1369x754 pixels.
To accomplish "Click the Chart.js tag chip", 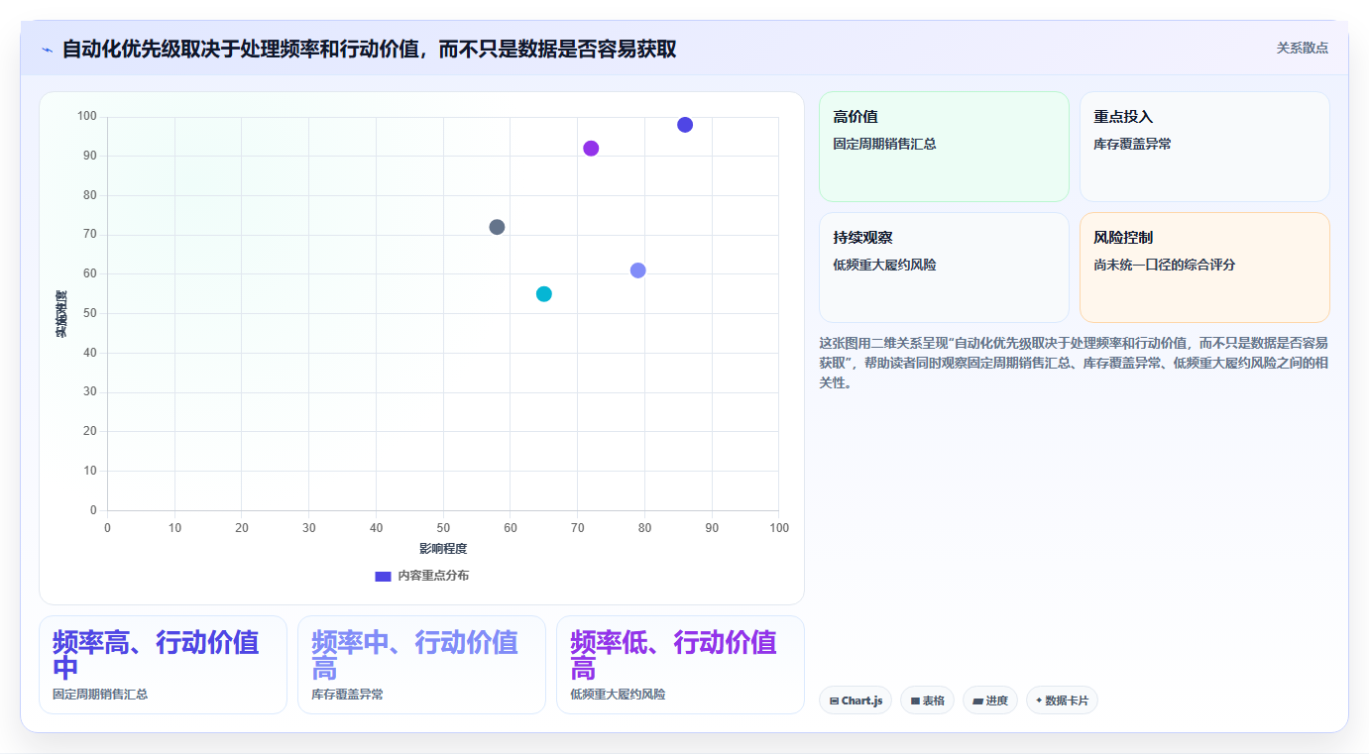I will click(x=856, y=700).
